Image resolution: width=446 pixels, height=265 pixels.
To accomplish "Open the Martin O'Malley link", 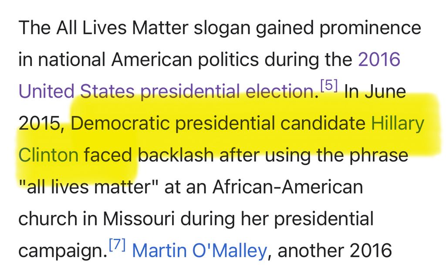I will (x=199, y=251).
